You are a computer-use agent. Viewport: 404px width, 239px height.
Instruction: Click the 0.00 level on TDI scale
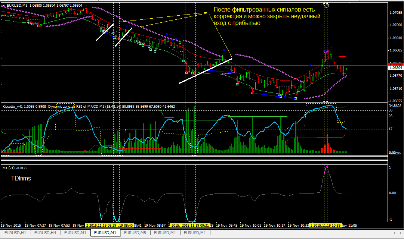click(x=392, y=193)
